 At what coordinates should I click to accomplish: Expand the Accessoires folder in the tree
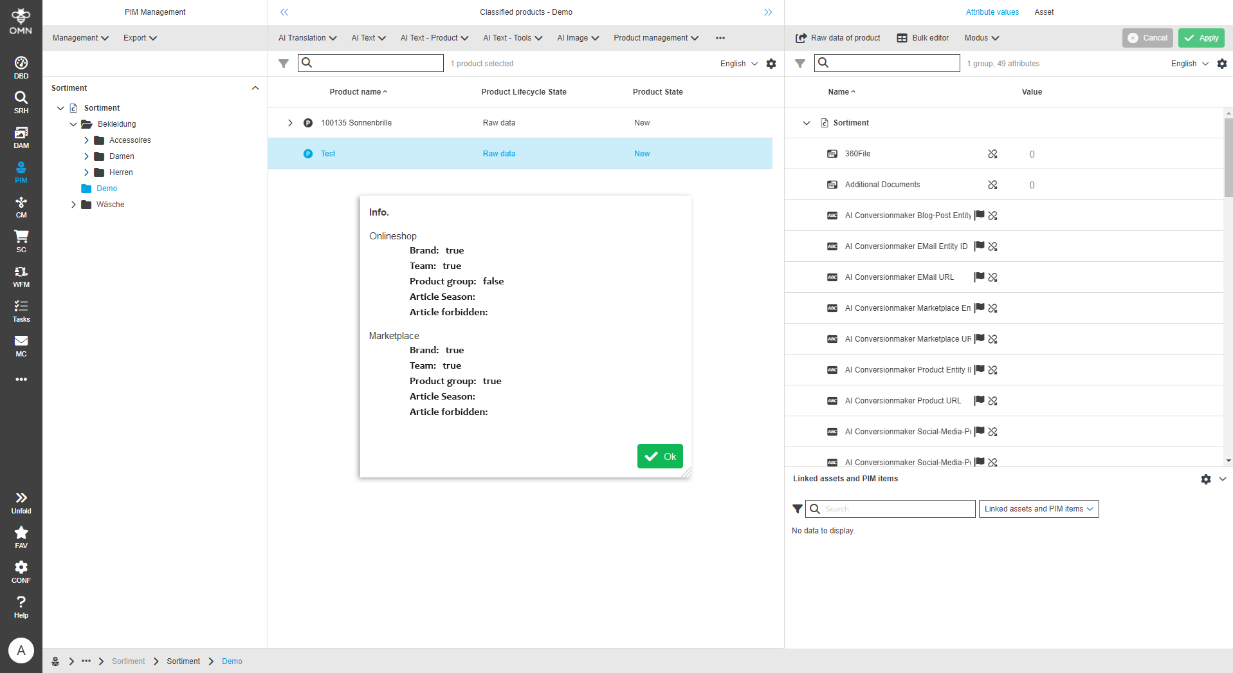point(87,140)
